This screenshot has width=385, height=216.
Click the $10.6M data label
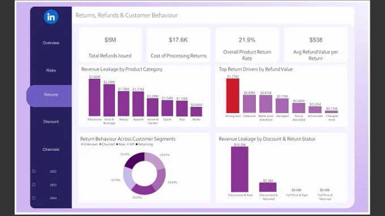(239, 145)
